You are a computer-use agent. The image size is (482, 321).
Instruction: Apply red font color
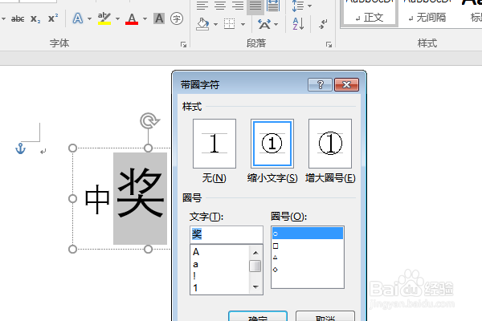(x=132, y=18)
